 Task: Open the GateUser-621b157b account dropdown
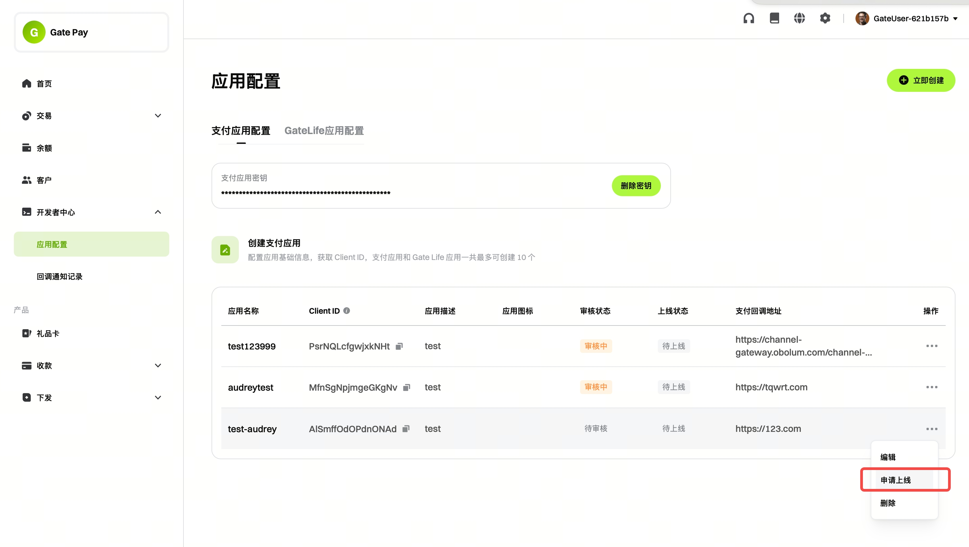[910, 19]
